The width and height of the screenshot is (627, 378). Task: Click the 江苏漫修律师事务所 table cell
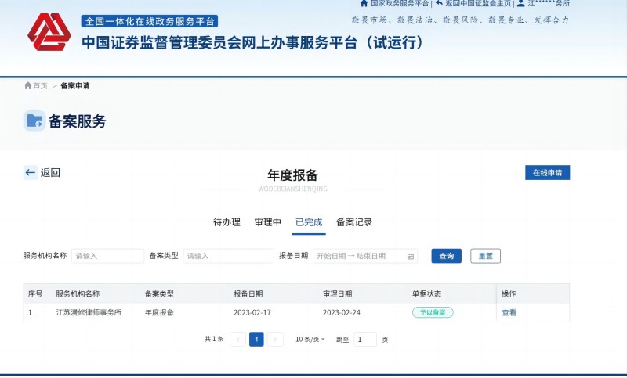tap(89, 312)
